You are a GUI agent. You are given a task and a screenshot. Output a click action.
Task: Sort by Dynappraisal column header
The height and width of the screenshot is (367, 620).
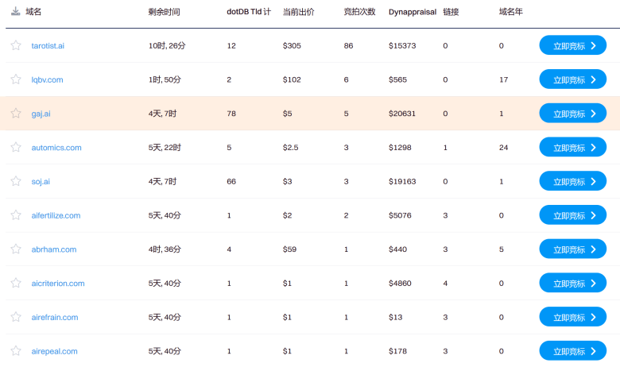(413, 12)
